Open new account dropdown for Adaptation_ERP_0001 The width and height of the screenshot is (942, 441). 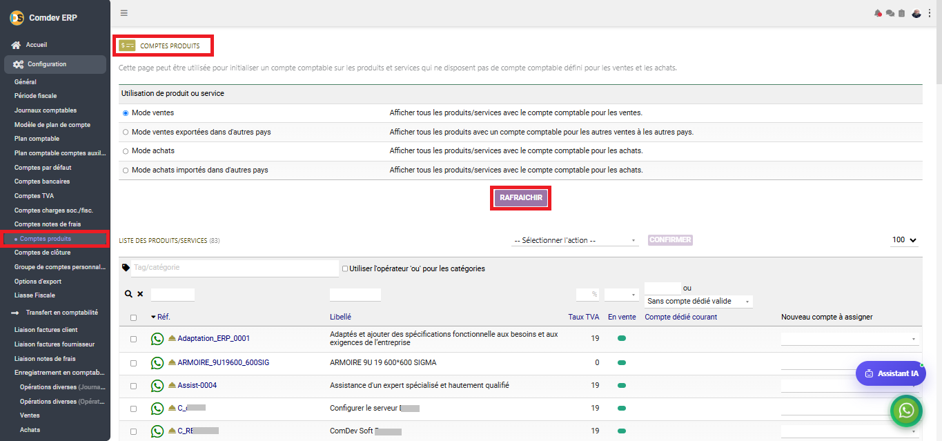[850, 339]
